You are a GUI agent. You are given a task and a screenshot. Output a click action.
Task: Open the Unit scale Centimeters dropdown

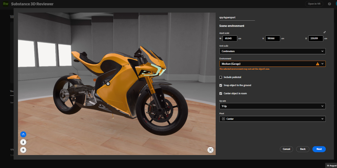point(272,51)
